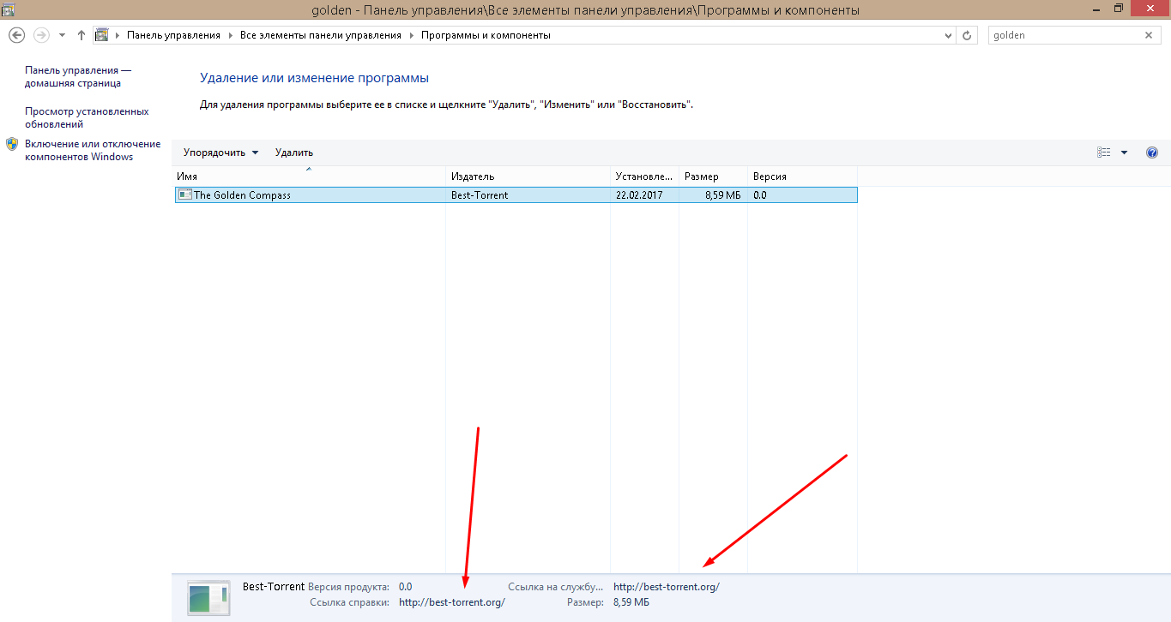Open Включение или отключение компонентов Windows

(x=93, y=150)
